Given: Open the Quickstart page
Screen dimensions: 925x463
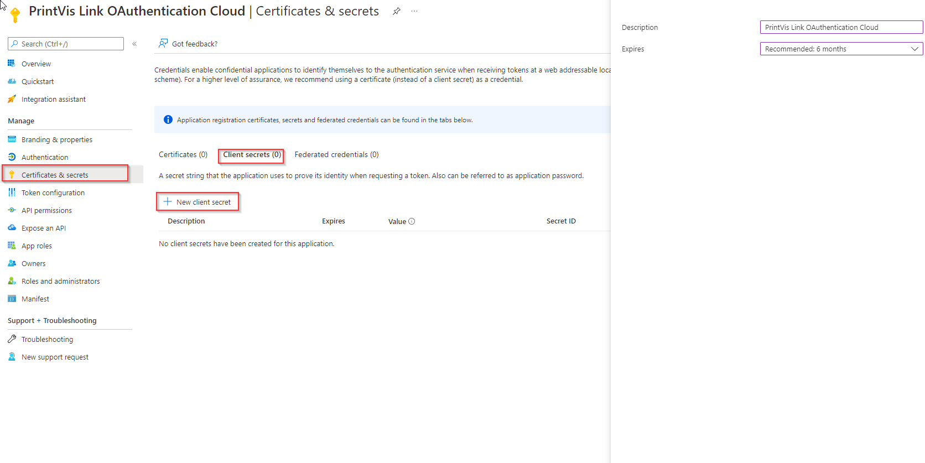Looking at the screenshot, I should pos(38,82).
